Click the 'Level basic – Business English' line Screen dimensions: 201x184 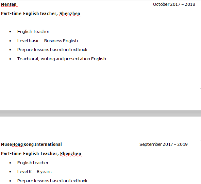[48, 41]
